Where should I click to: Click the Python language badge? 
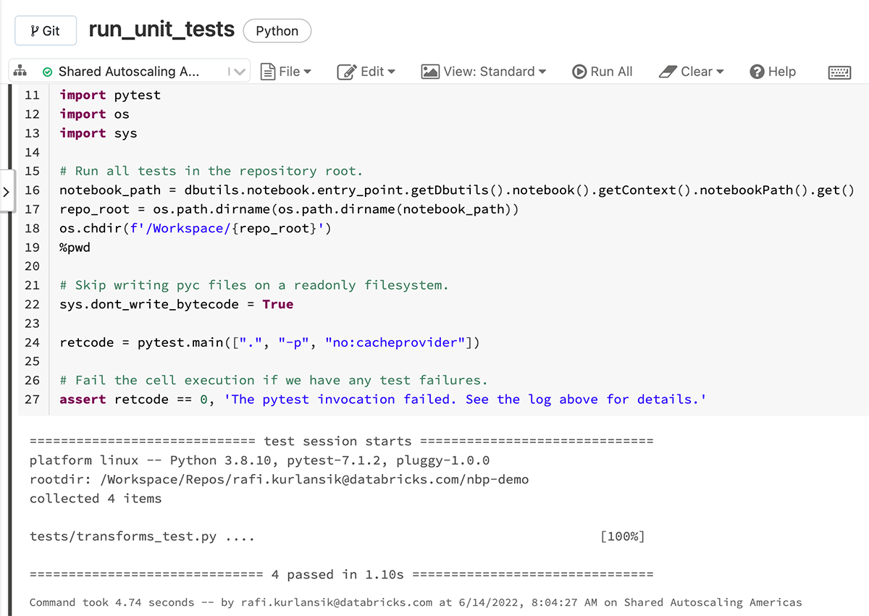(x=277, y=31)
